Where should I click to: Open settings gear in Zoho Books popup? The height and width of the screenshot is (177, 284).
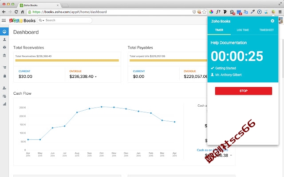click(272, 21)
